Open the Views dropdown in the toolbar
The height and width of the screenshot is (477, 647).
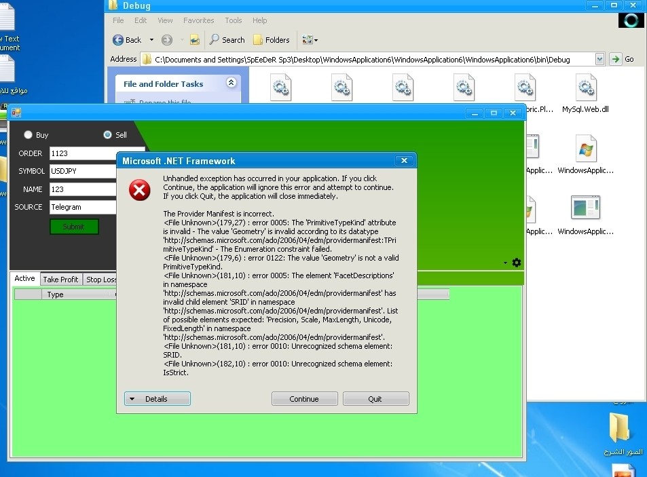click(310, 40)
